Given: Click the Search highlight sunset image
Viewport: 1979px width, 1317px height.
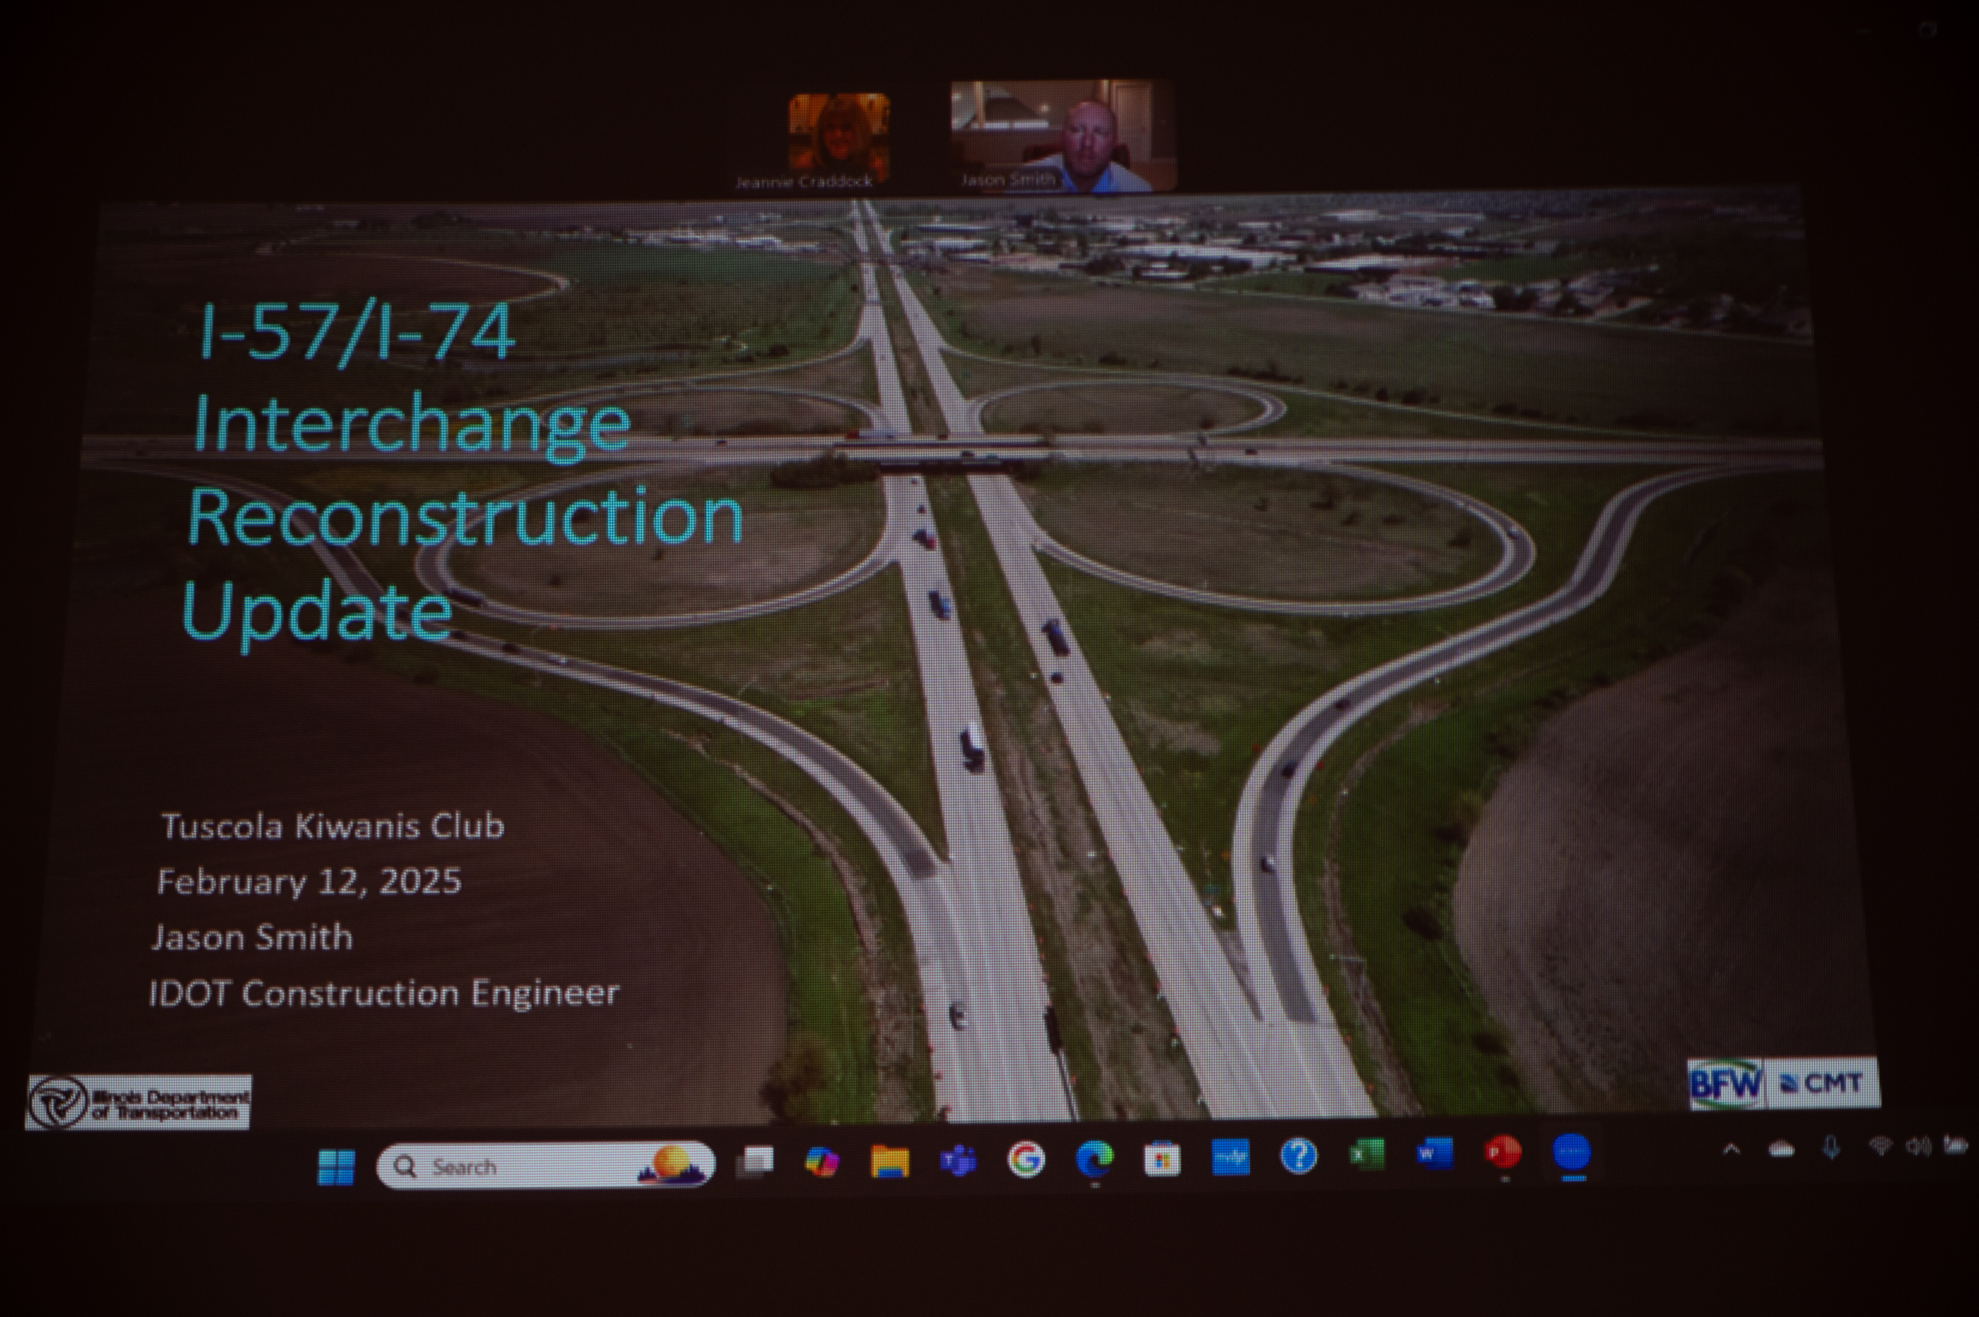Looking at the screenshot, I should coord(673,1165).
